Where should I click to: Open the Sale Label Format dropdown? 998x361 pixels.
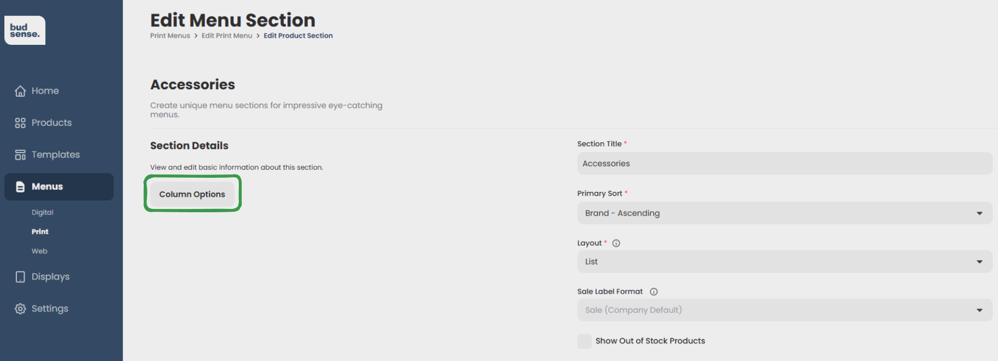[784, 310]
